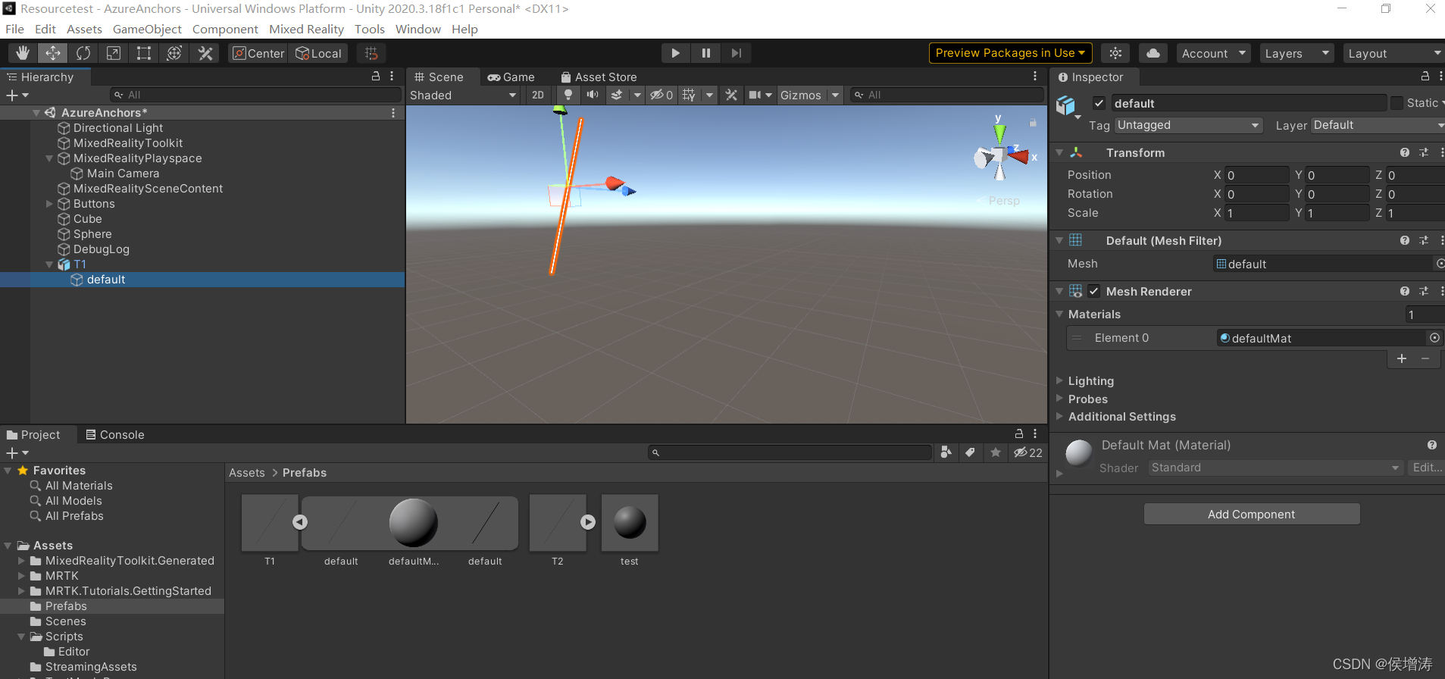This screenshot has height=679, width=1445.
Task: Expand the Buttons hierarchy item
Action: (49, 203)
